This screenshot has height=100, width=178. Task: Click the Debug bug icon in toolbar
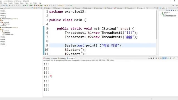[x=24, y=6]
